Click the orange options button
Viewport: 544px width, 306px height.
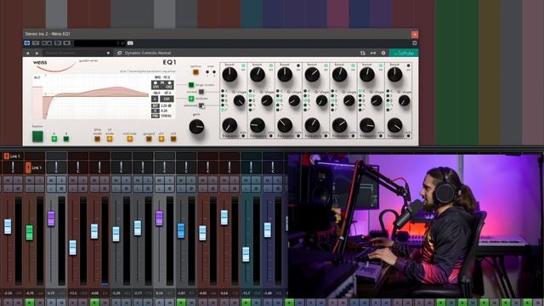point(195,72)
